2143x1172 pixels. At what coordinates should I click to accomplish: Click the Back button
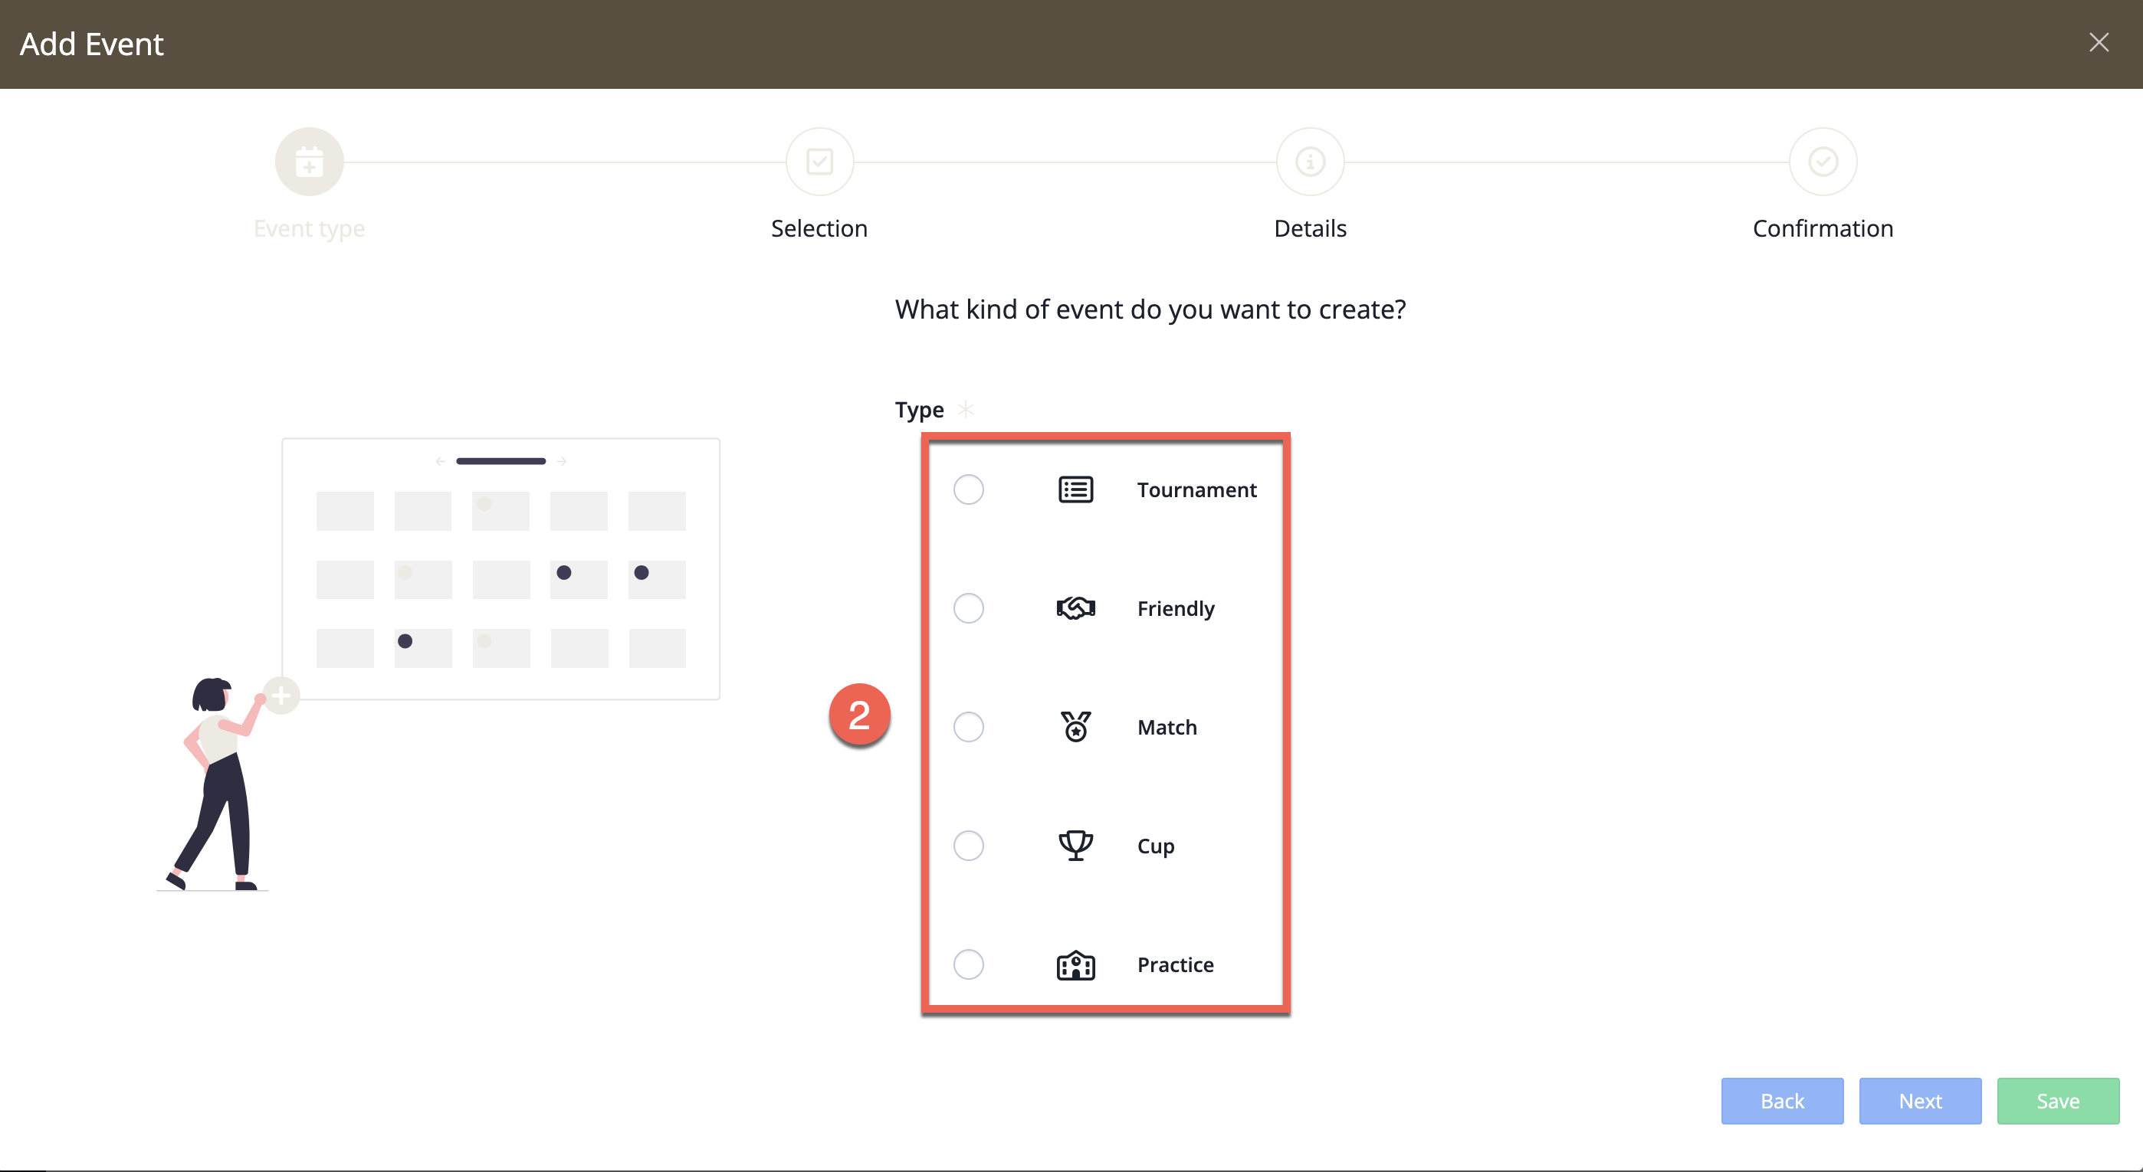(1782, 1101)
